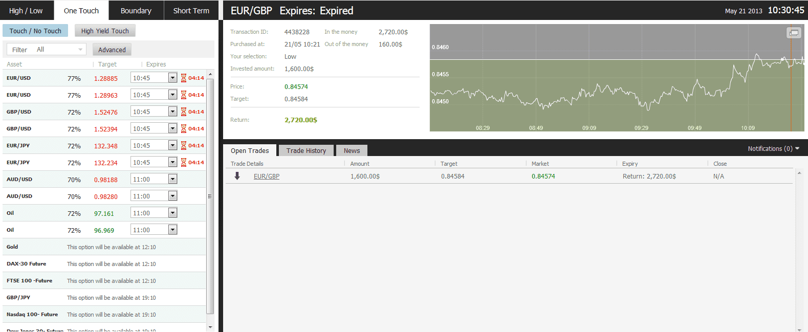Click the Market value 0.84574 in Open Trades
Viewport: 808px width, 332px height.
click(543, 176)
